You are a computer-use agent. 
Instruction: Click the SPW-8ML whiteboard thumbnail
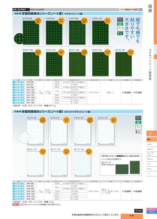(82, 132)
